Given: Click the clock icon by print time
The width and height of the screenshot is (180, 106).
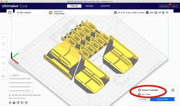Looking at the screenshot, I should tap(139, 90).
